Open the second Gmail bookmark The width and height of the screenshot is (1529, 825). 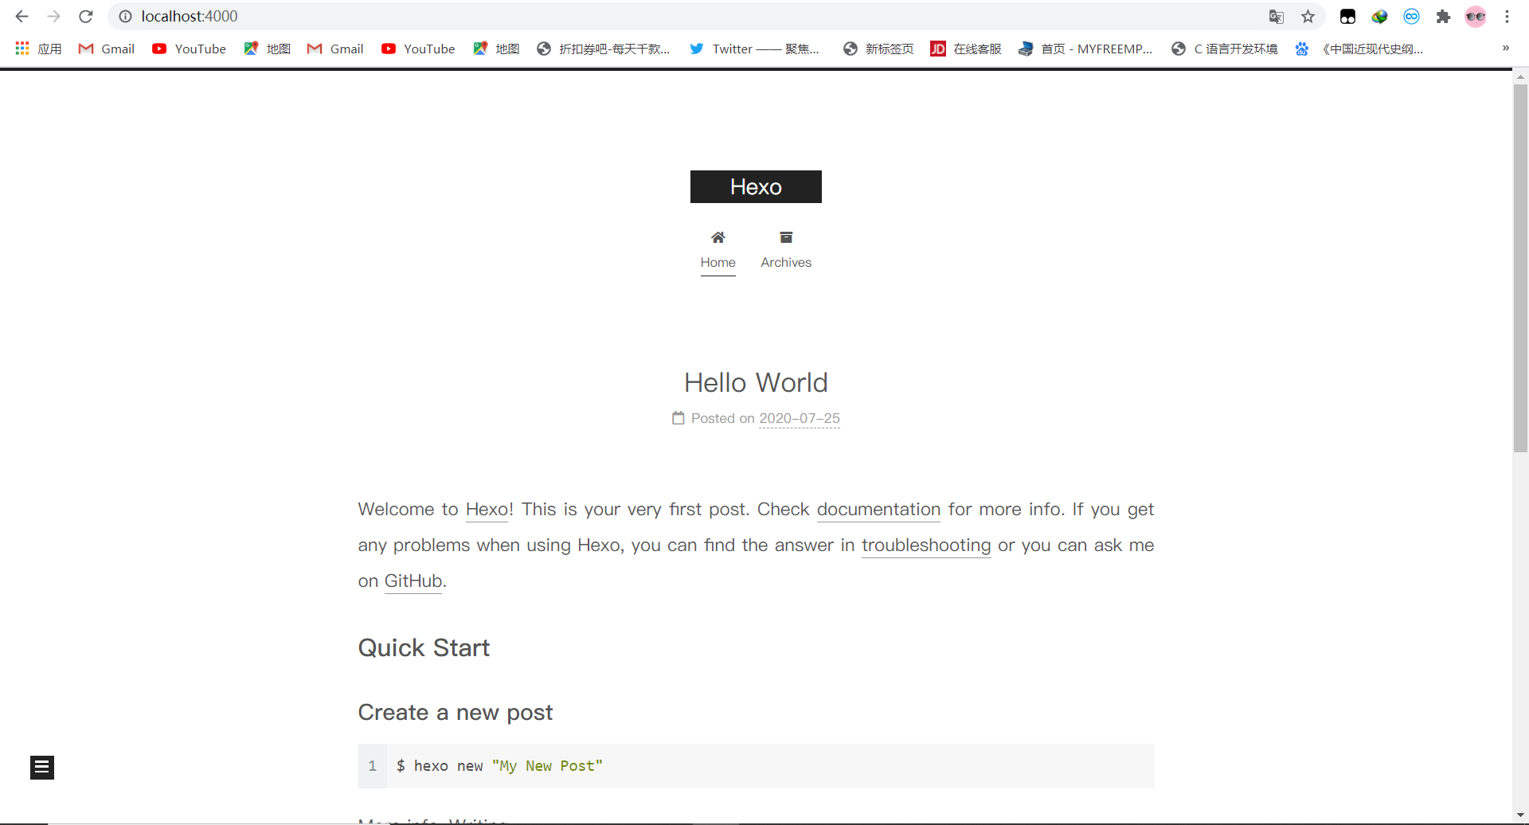point(335,49)
